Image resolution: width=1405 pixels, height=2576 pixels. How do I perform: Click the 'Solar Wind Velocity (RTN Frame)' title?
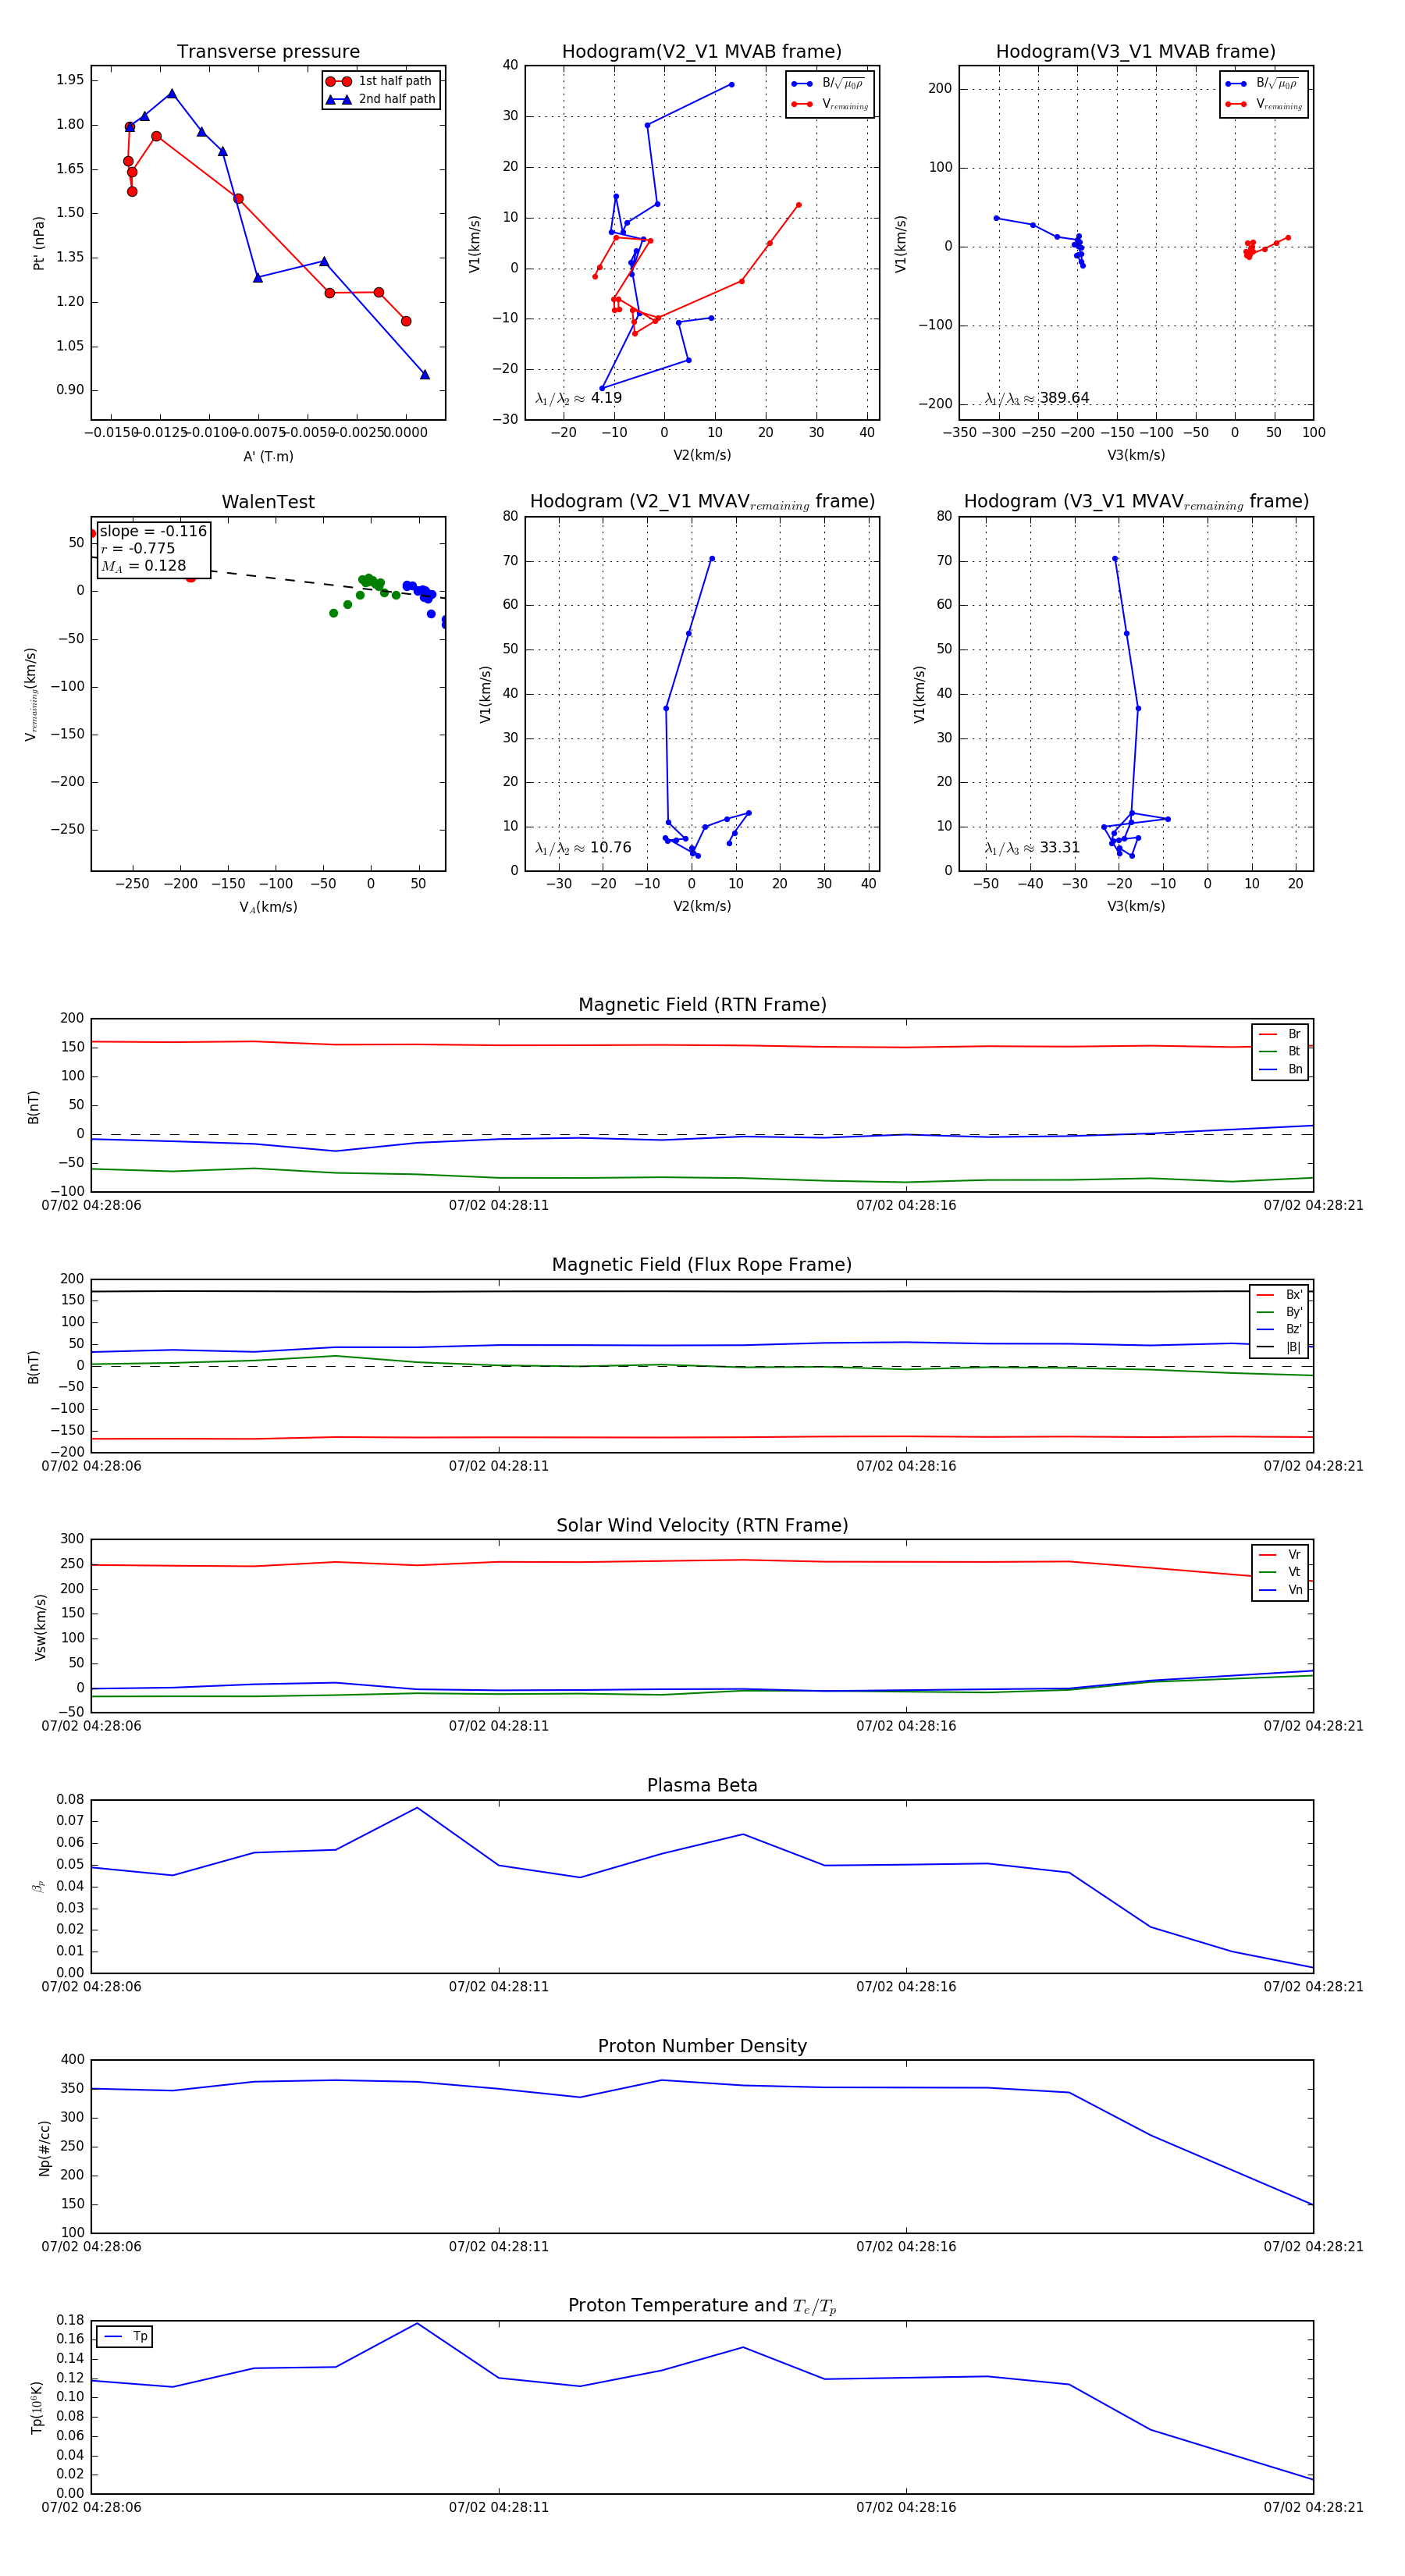702,1525
